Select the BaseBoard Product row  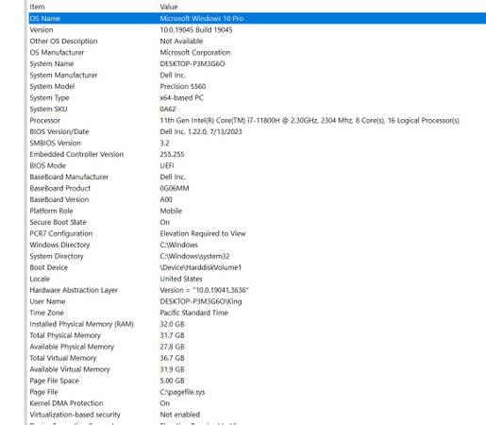tap(257, 189)
